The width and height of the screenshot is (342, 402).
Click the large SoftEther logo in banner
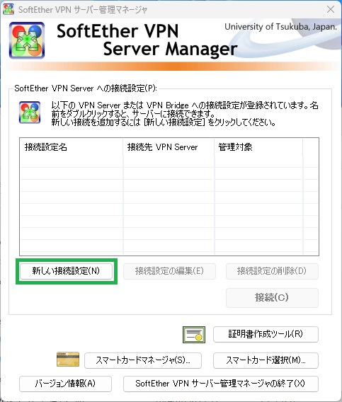coord(27,40)
